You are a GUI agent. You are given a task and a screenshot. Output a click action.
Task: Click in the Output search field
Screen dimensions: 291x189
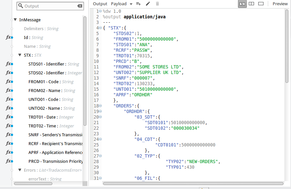(x=49, y=6)
